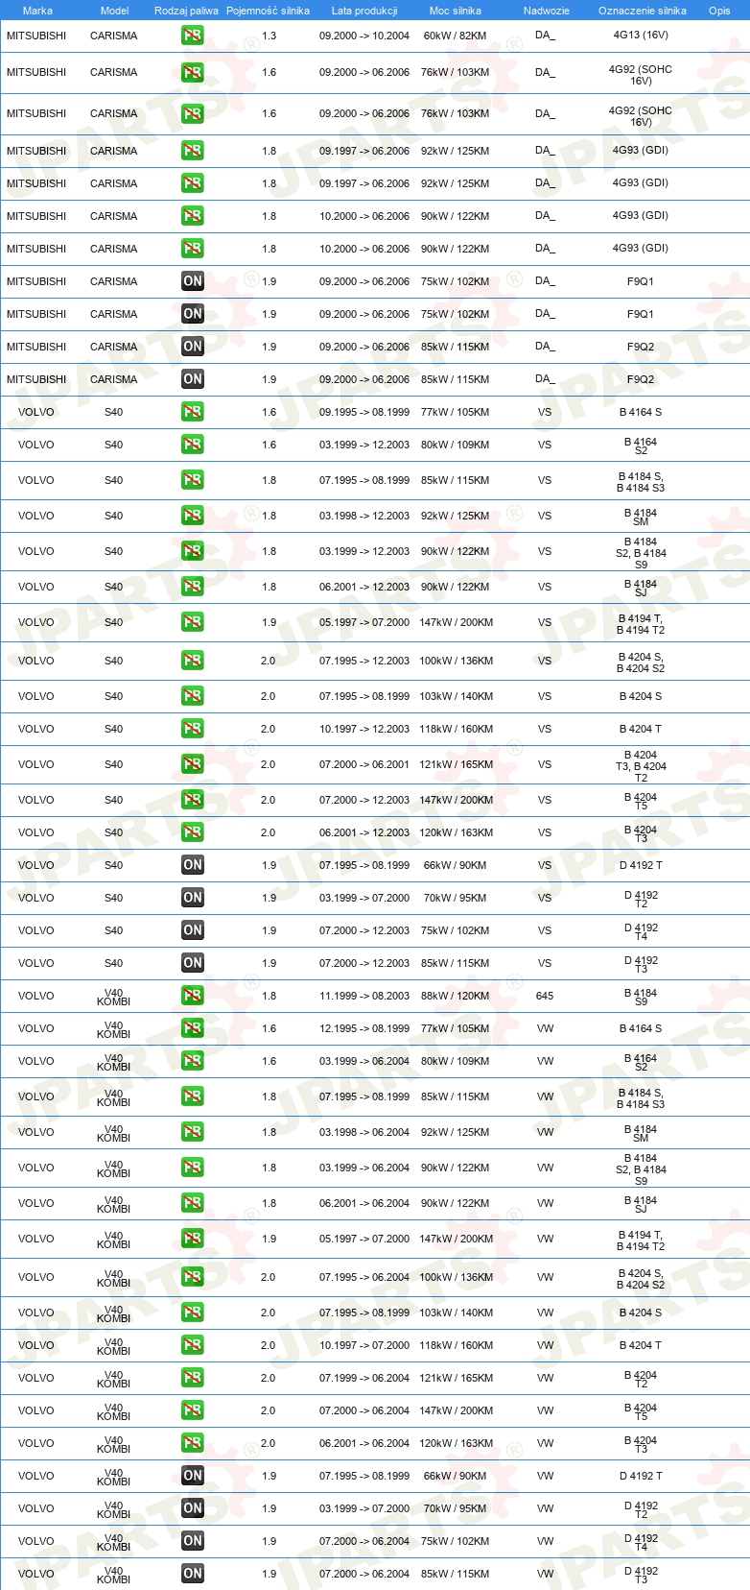Select production years 09.2000 -> 10.2004
Screen dimensions: 750x1590
pos(364,36)
